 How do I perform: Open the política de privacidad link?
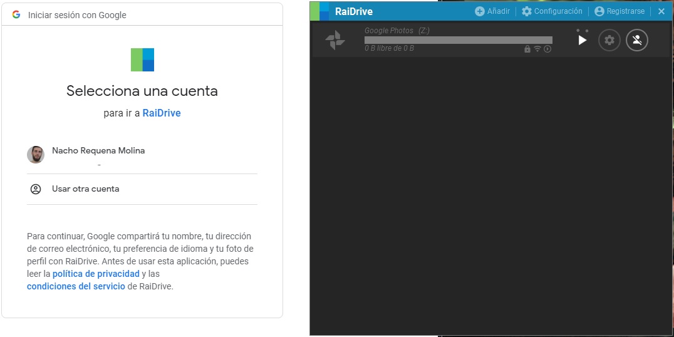[96, 274]
